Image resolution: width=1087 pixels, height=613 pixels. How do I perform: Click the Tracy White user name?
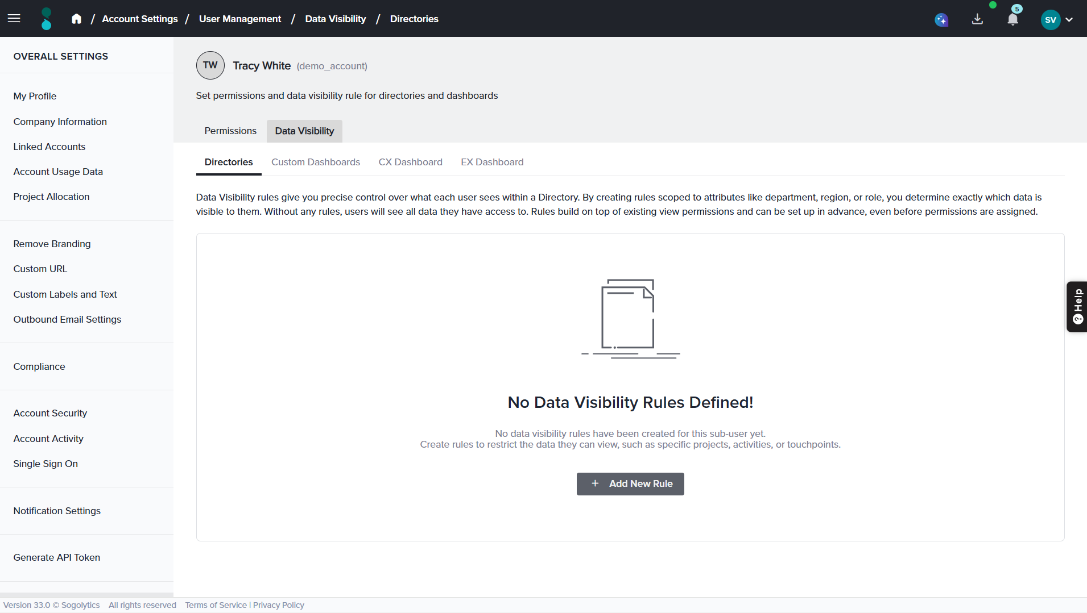pos(262,66)
